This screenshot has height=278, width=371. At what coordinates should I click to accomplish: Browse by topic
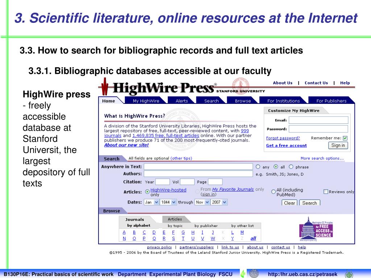pos(175,226)
